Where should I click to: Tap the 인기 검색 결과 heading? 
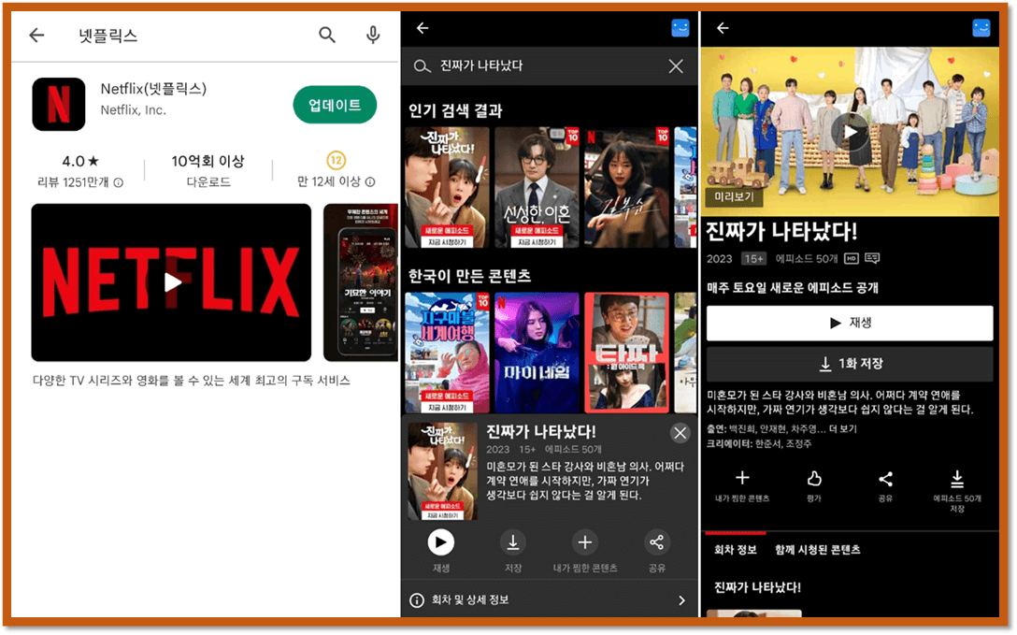(455, 111)
